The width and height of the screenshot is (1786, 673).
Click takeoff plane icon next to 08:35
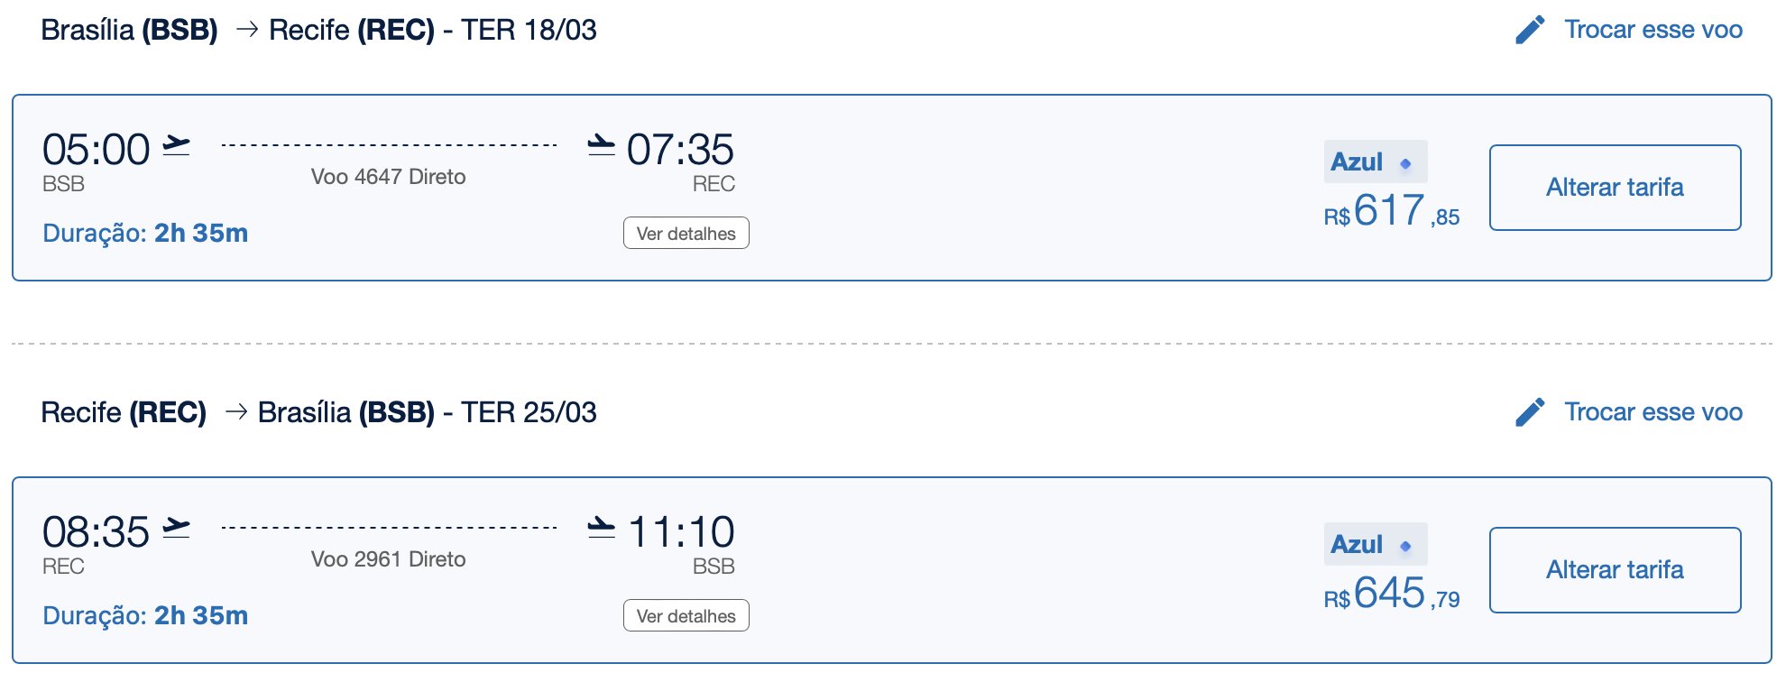click(x=176, y=527)
